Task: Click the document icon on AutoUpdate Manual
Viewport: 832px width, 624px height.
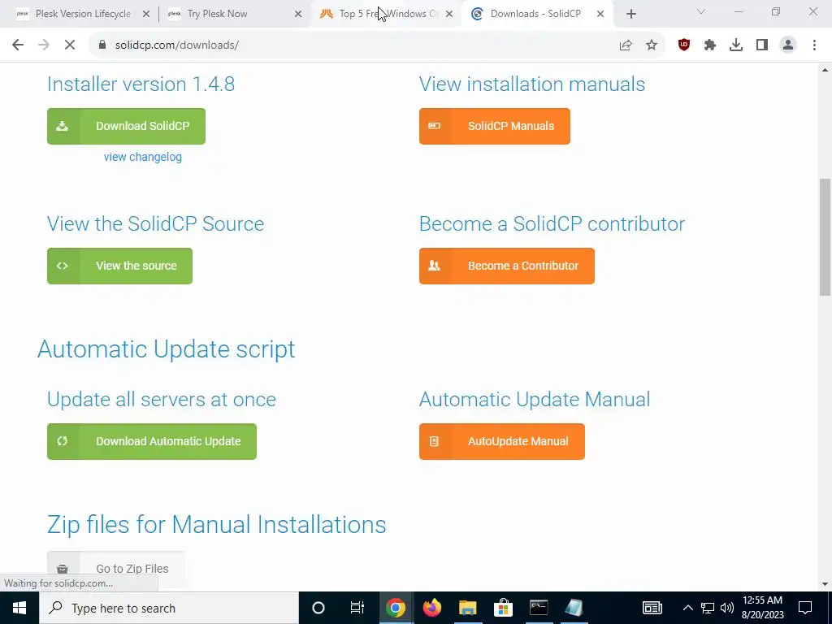Action: tap(435, 441)
